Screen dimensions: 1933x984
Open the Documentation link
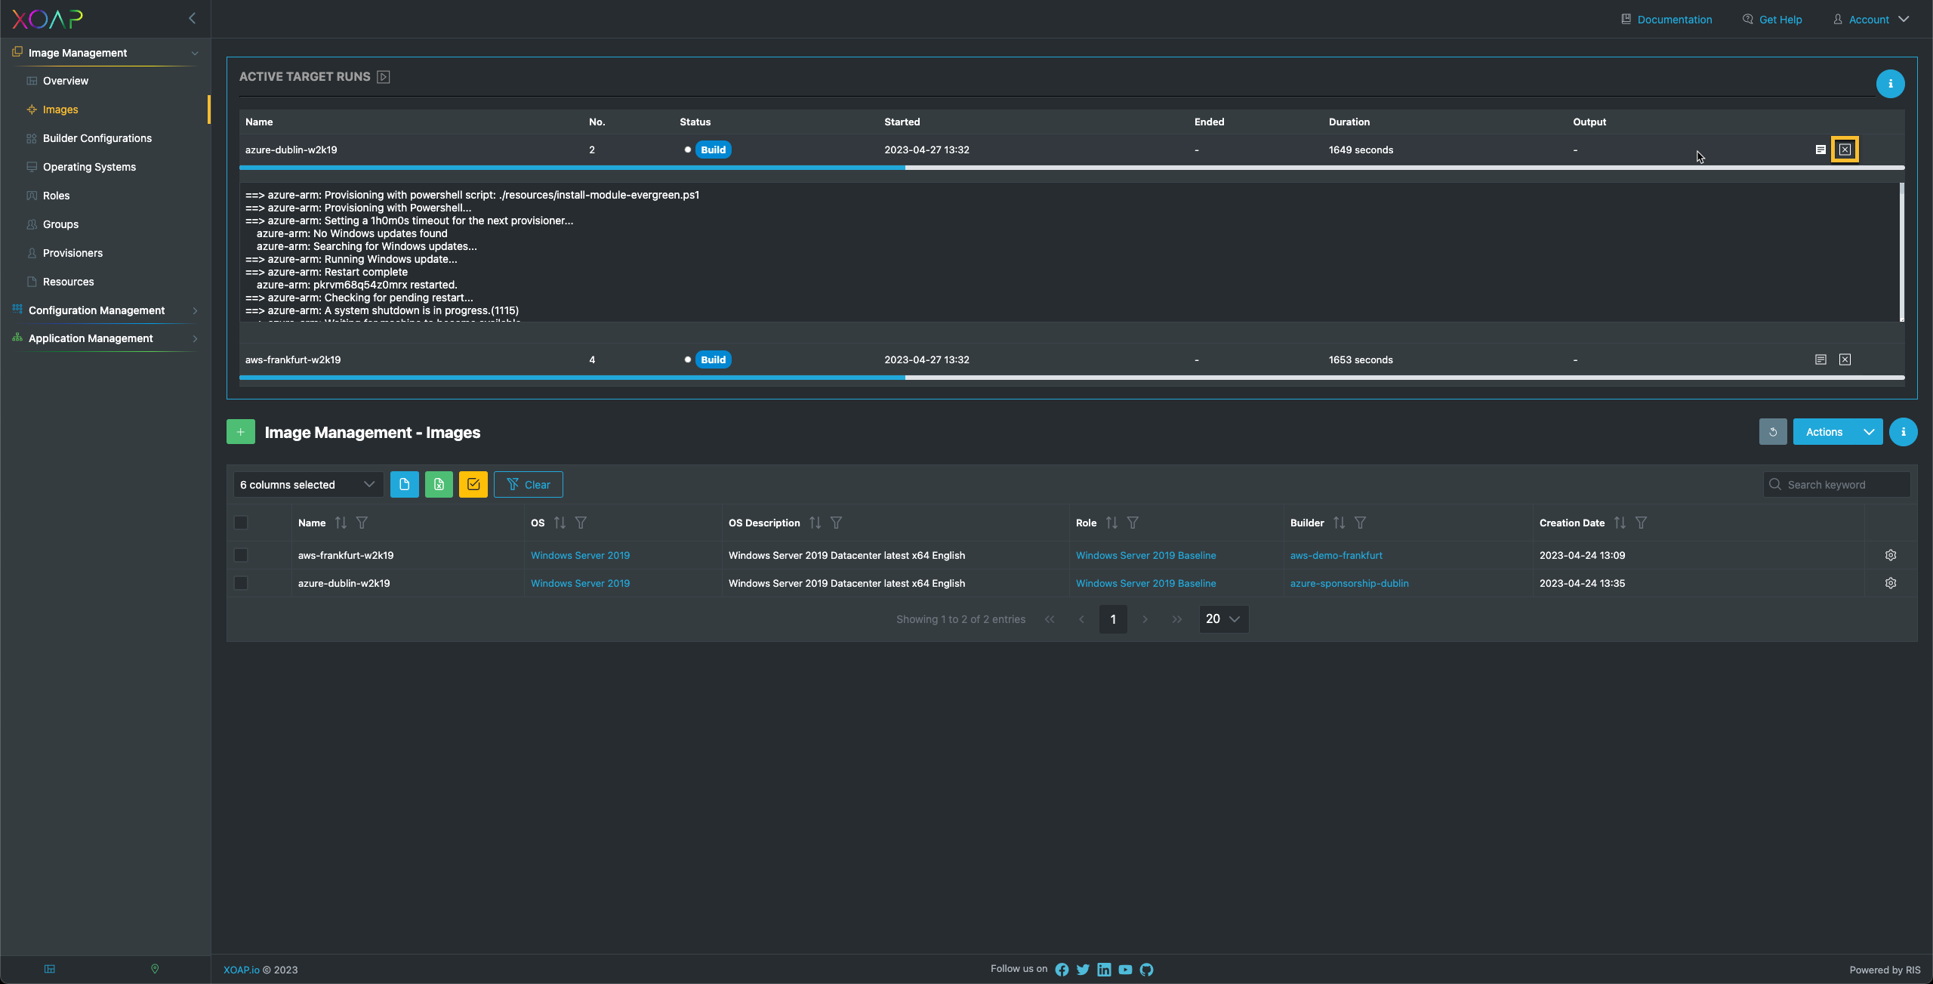(x=1667, y=20)
